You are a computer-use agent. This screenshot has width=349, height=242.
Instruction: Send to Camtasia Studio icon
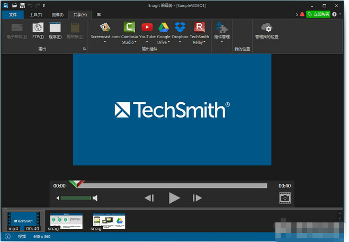tap(129, 27)
